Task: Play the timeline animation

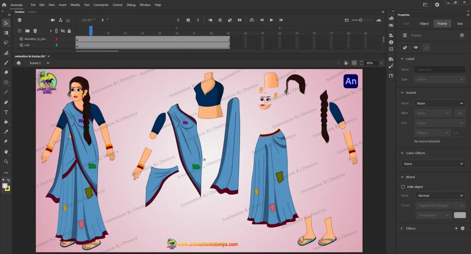Action: 271,20
